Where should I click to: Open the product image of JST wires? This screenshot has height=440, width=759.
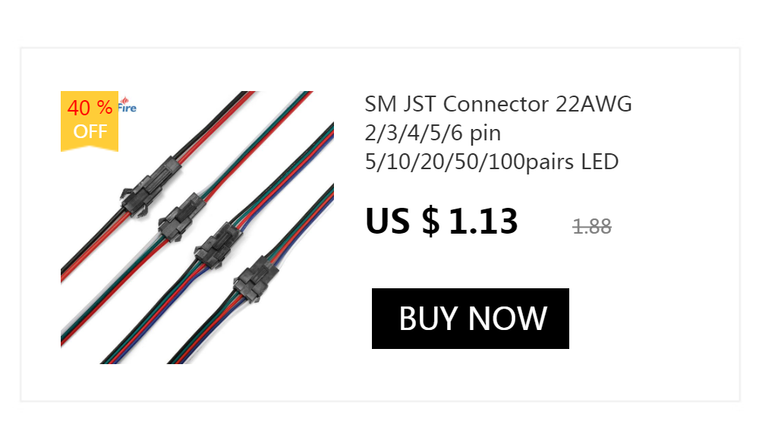(197, 228)
